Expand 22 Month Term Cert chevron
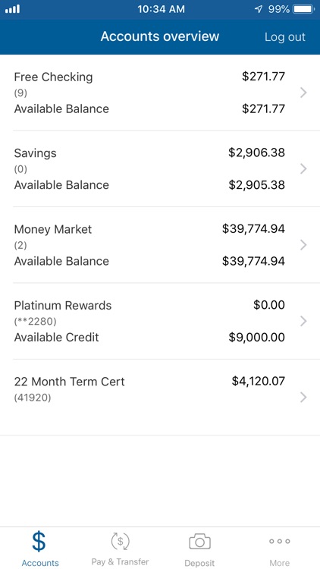The image size is (320, 569). 303,398
